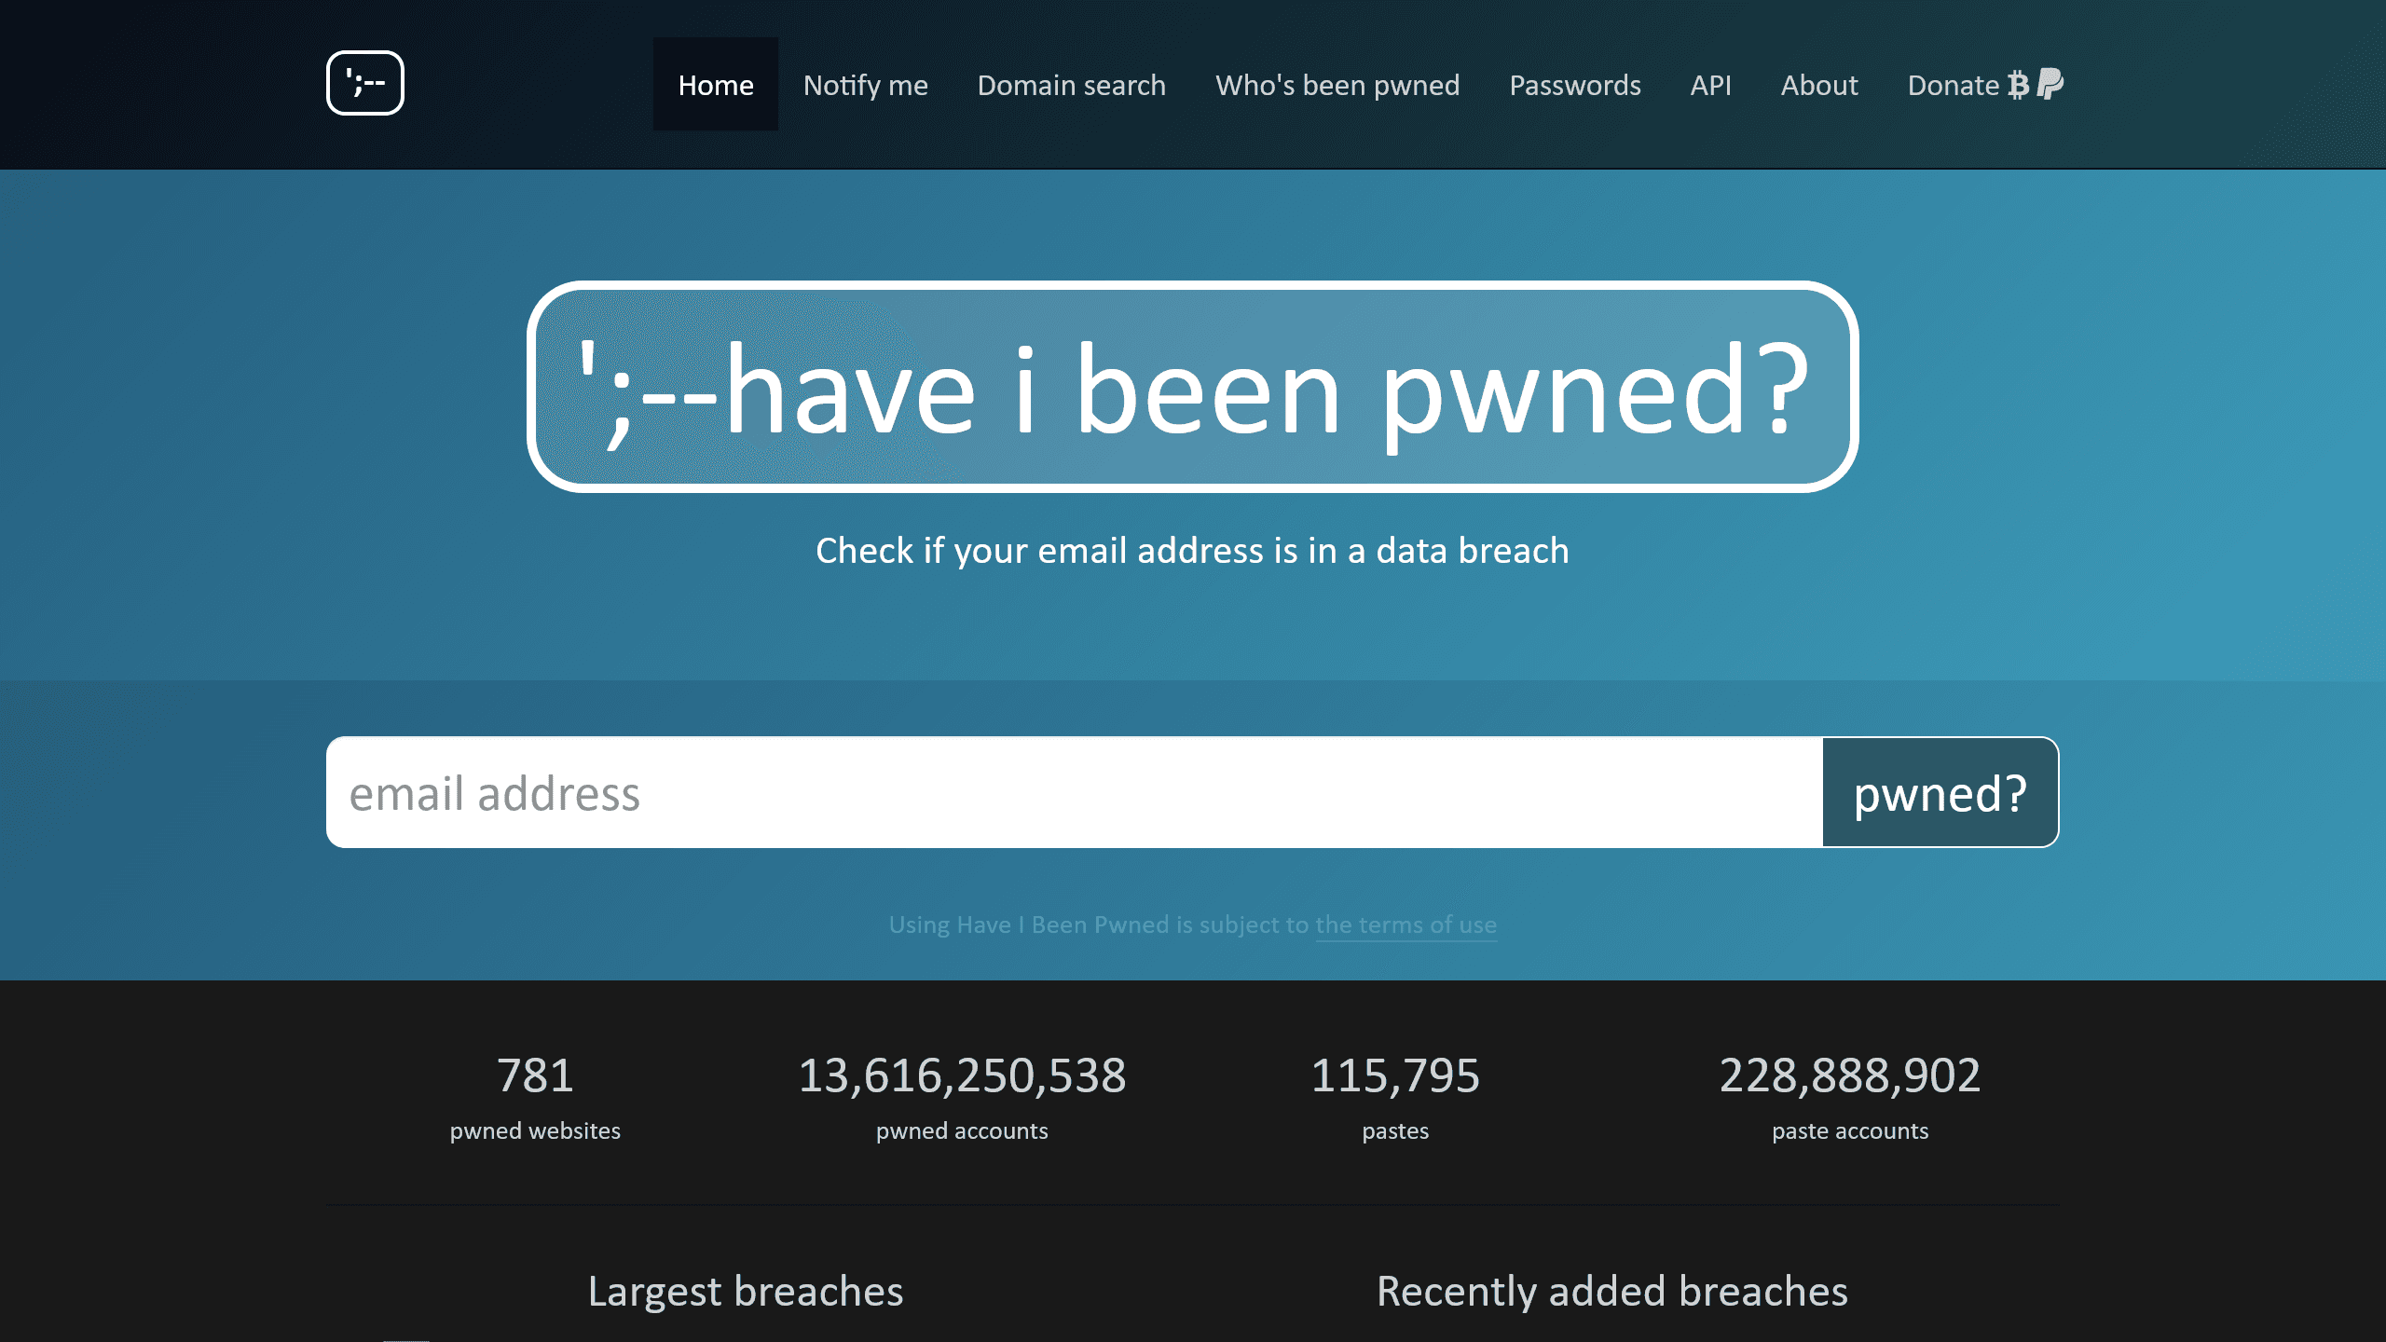Click the 'have i been pwned?' banner
The image size is (2386, 1342).
(x=1192, y=387)
